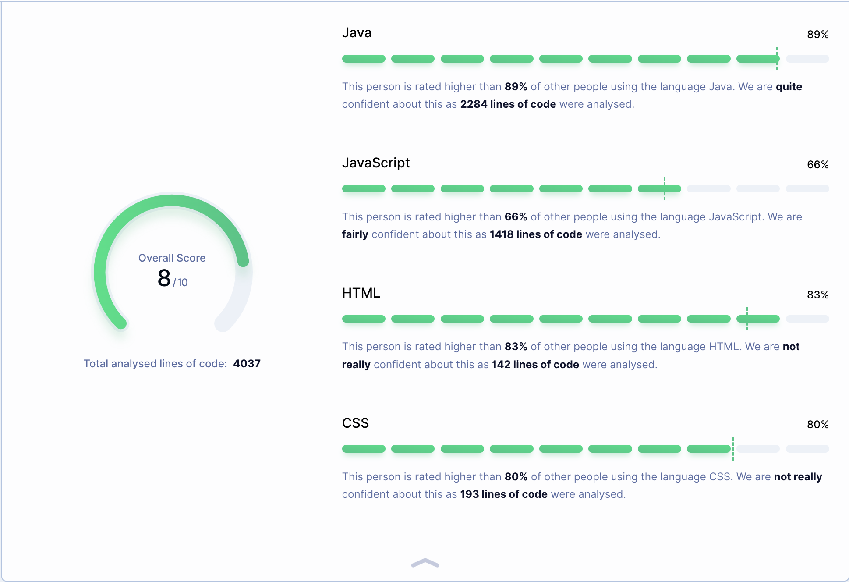The width and height of the screenshot is (849, 582).
Task: Click the JavaScript progress bar marker
Action: click(x=664, y=188)
